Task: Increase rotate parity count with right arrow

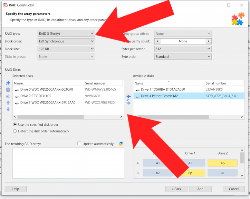Action: pyautogui.click(x=208, y=41)
